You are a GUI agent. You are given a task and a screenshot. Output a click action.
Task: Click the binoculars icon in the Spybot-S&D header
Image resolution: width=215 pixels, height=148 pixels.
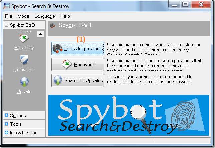(x=52, y=25)
